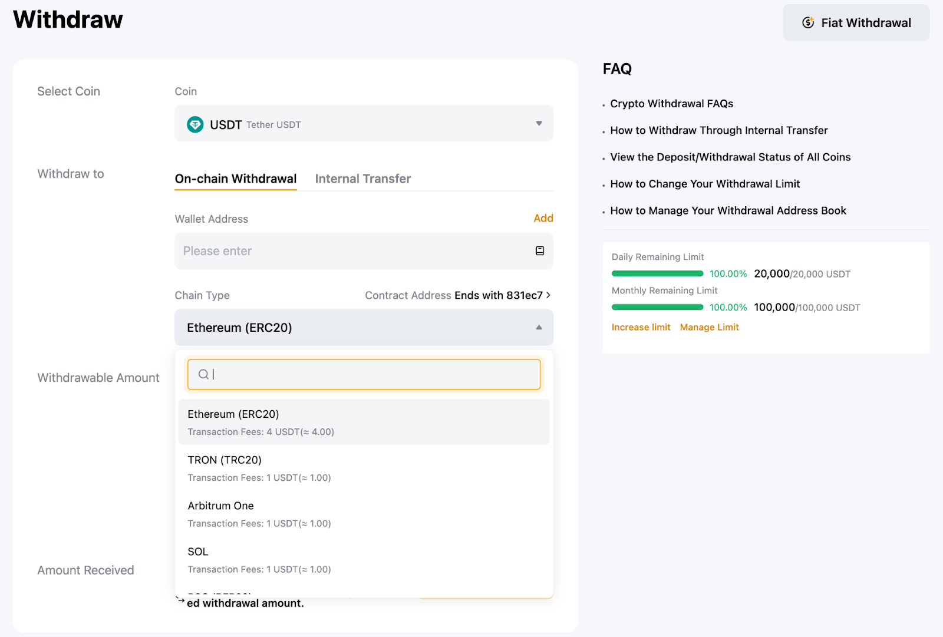Open the Coin dropdown arrow
Image resolution: width=943 pixels, height=637 pixels.
coord(539,124)
